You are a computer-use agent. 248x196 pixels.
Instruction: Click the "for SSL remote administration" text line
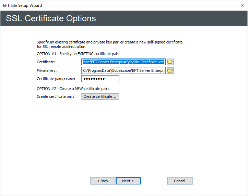[x=61, y=46]
